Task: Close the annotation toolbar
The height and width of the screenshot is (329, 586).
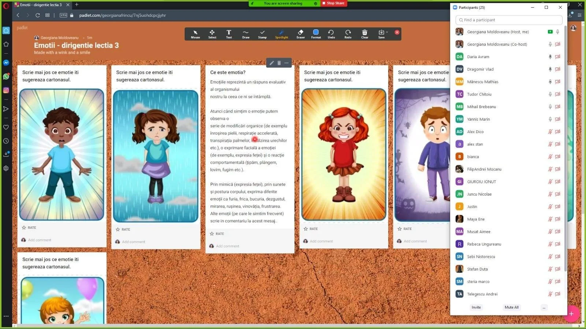Action: 397,32
